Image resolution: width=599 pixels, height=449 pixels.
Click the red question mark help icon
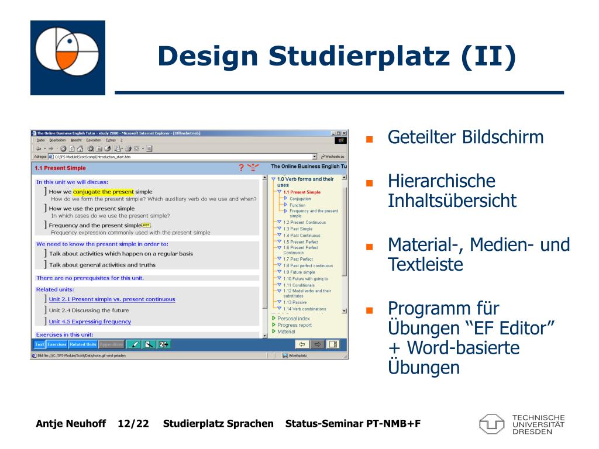(x=242, y=168)
